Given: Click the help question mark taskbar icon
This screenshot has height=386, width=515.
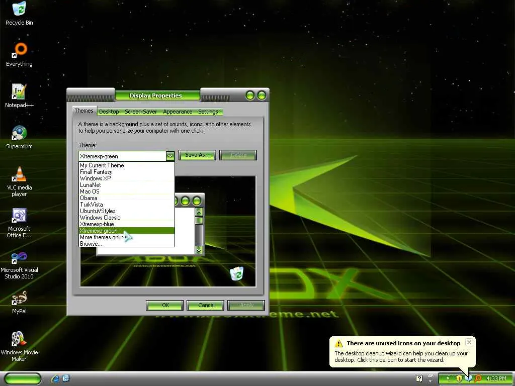Looking at the screenshot, I should (x=419, y=378).
